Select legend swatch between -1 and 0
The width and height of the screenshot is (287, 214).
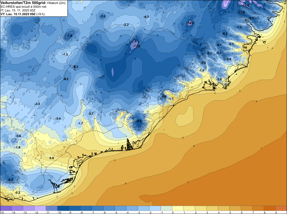pos(166,208)
